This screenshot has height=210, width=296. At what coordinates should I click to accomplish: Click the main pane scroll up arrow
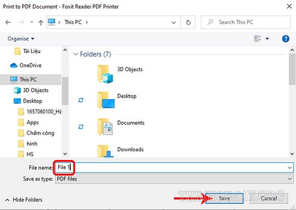coord(292,50)
